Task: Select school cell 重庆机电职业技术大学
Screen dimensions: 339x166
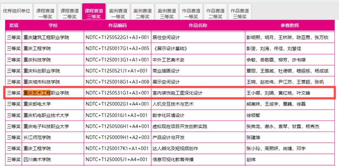Action: pyautogui.click(x=53, y=116)
